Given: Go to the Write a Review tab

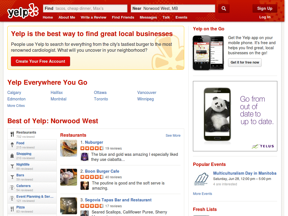Looking at the screenshot, I should [93, 17].
